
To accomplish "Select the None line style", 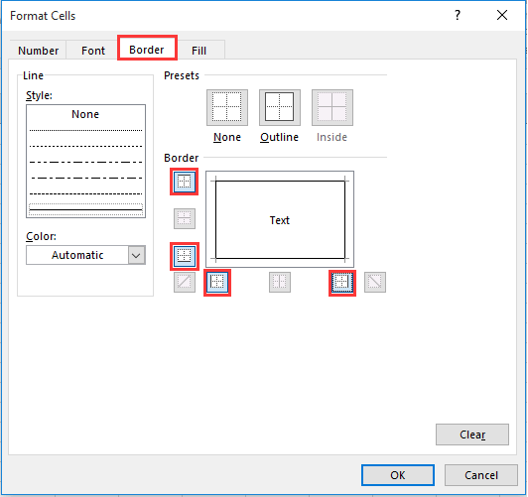I will [85, 114].
